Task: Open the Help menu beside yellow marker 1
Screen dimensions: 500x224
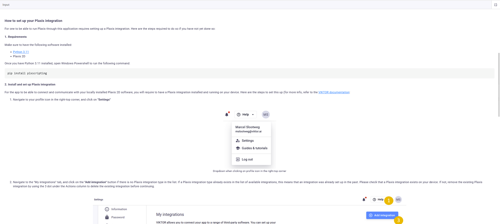Action: click(378, 200)
